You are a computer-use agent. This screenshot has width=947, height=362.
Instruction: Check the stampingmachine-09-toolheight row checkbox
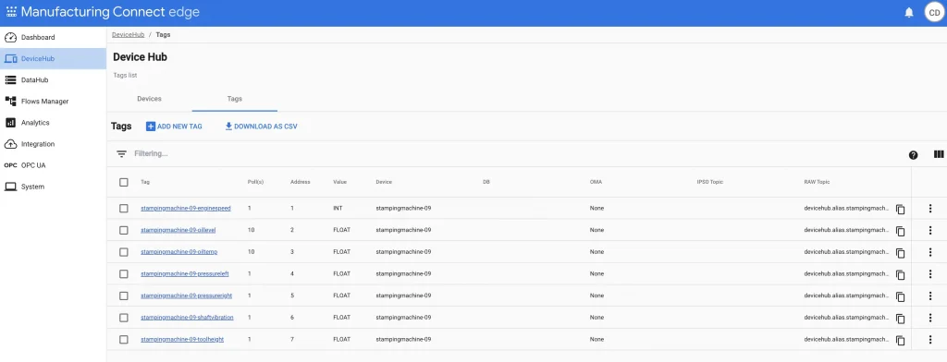124,340
